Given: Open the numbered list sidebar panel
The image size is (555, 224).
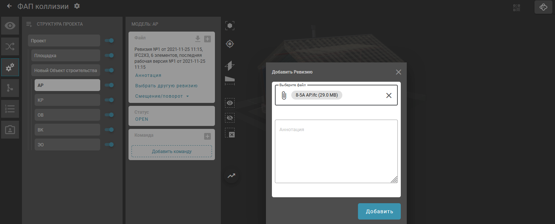Looking at the screenshot, I should click(x=10, y=109).
